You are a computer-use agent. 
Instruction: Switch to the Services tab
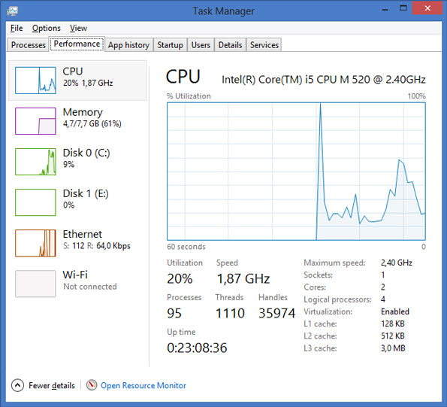click(264, 45)
